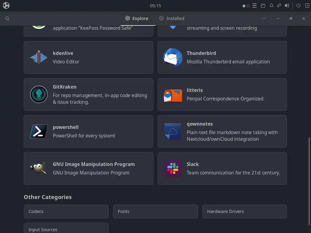This screenshot has height=233, width=311.
Task: Click the Installed tab checkmark icon
Action: pos(162,18)
